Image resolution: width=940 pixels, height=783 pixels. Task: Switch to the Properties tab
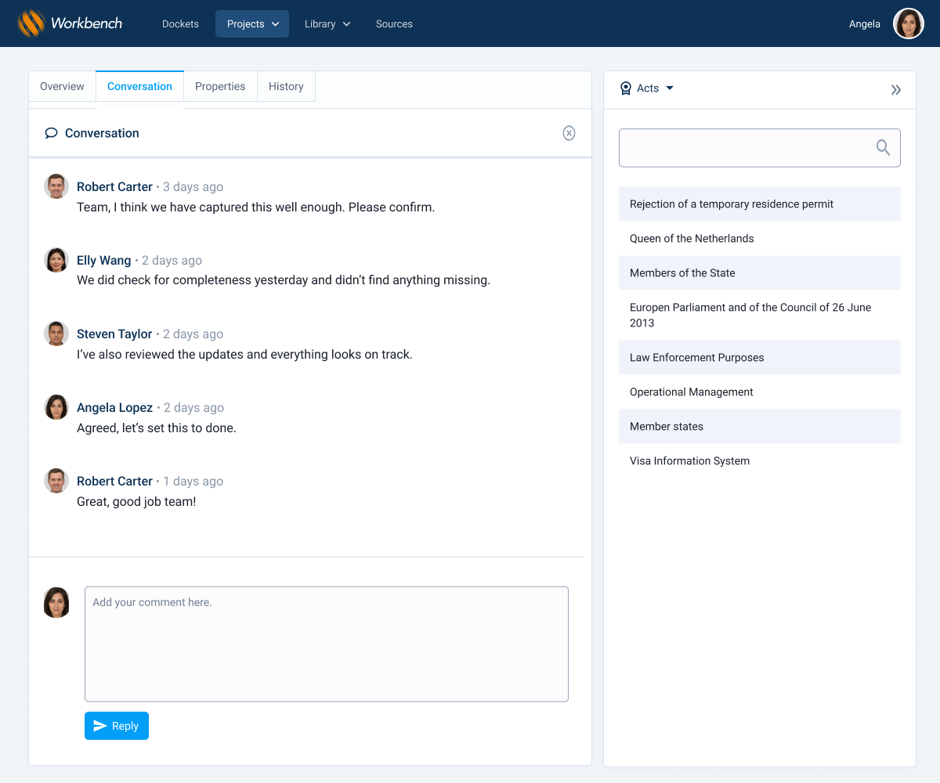tap(220, 86)
